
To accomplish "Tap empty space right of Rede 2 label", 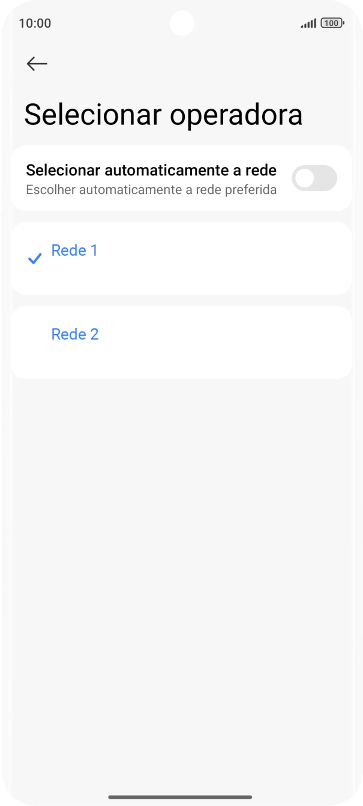I will [228, 342].
